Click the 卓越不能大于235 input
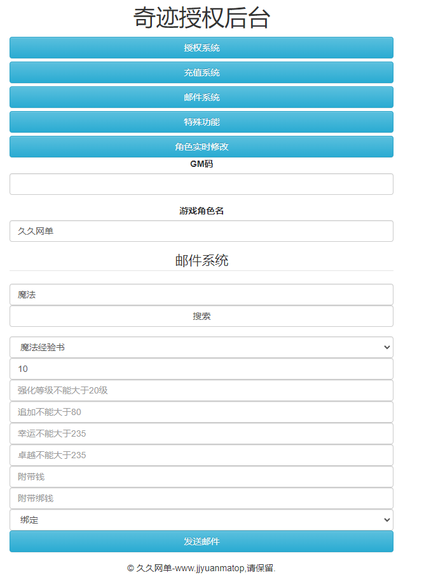 pos(202,455)
